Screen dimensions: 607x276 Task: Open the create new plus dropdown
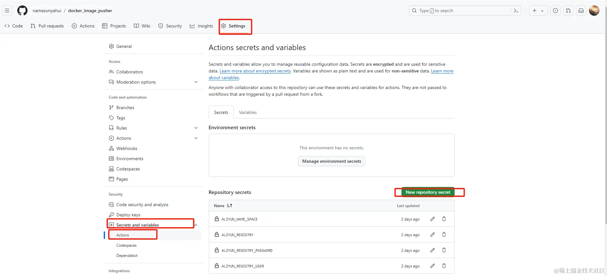click(x=538, y=11)
